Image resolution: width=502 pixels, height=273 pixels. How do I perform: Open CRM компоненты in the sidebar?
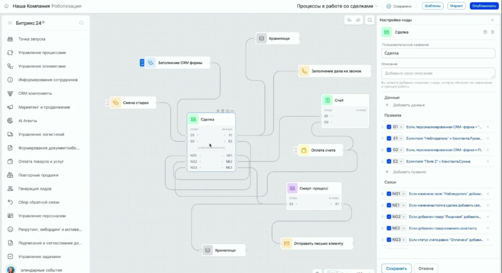point(35,93)
